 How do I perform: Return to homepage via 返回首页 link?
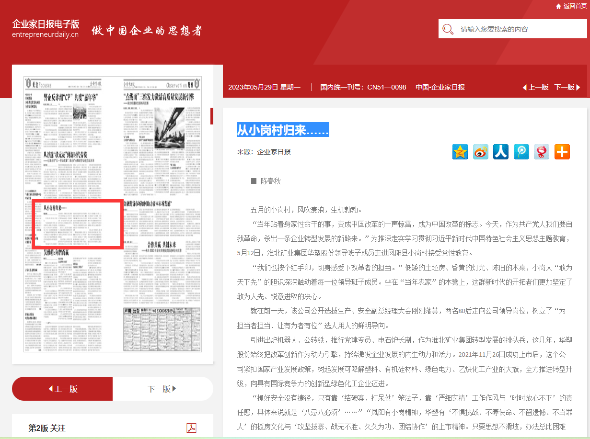tap(575, 6)
